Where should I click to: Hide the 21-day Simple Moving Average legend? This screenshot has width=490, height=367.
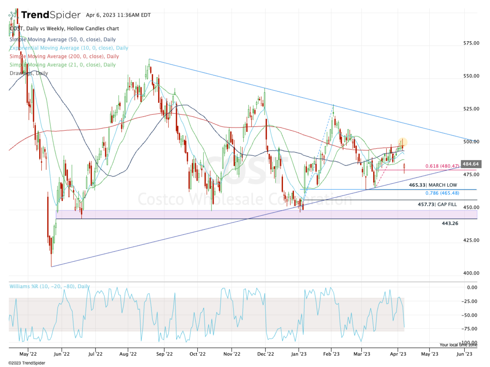point(62,65)
